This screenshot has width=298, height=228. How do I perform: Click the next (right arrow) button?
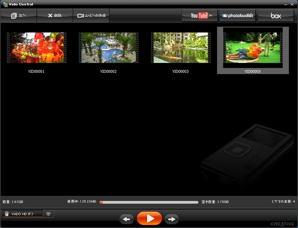(x=171, y=219)
